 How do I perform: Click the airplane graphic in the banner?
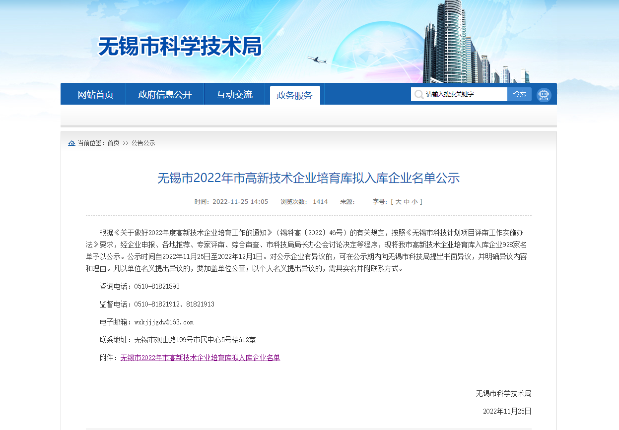(317, 60)
